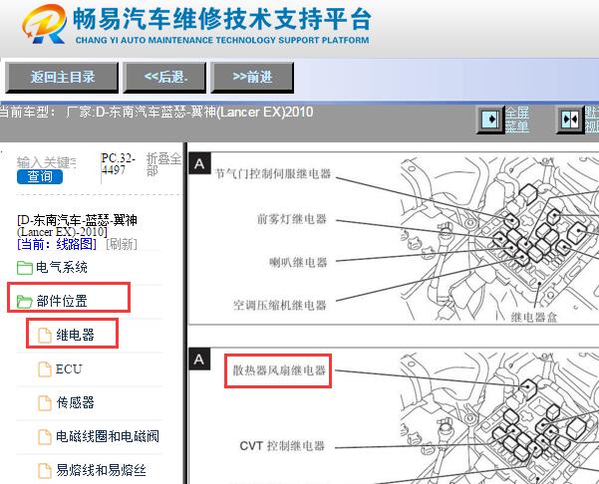
Task: Go back with the <<后退 button
Action: tap(164, 78)
